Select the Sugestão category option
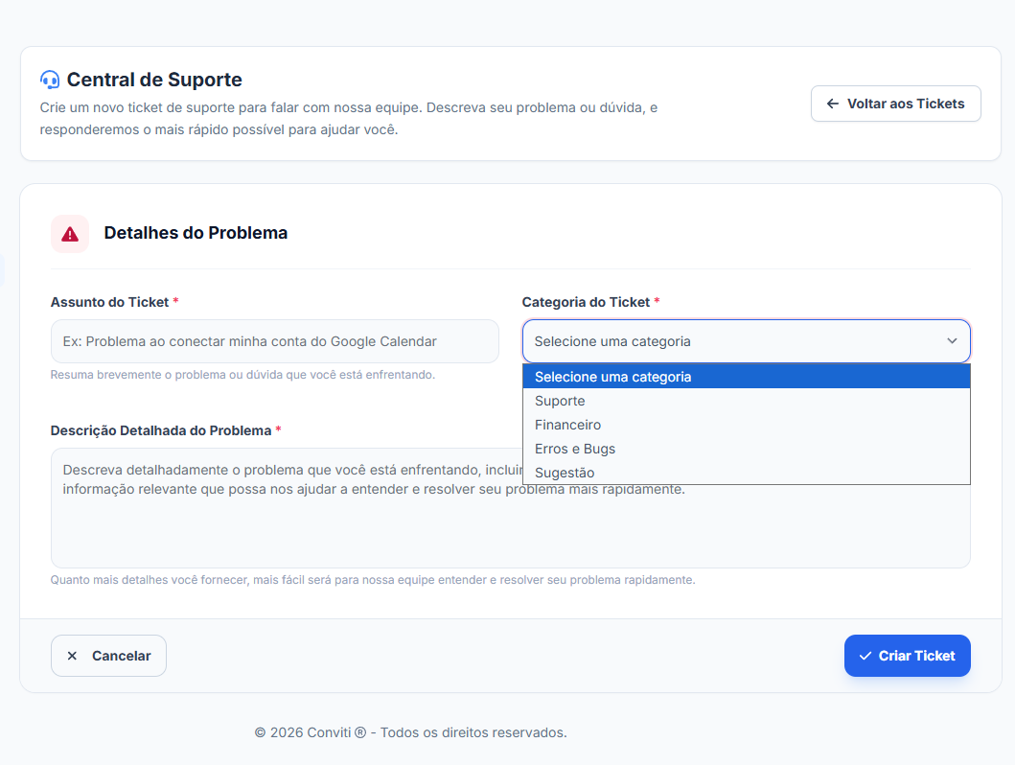Screen dimensions: 1015x765 (x=565, y=473)
